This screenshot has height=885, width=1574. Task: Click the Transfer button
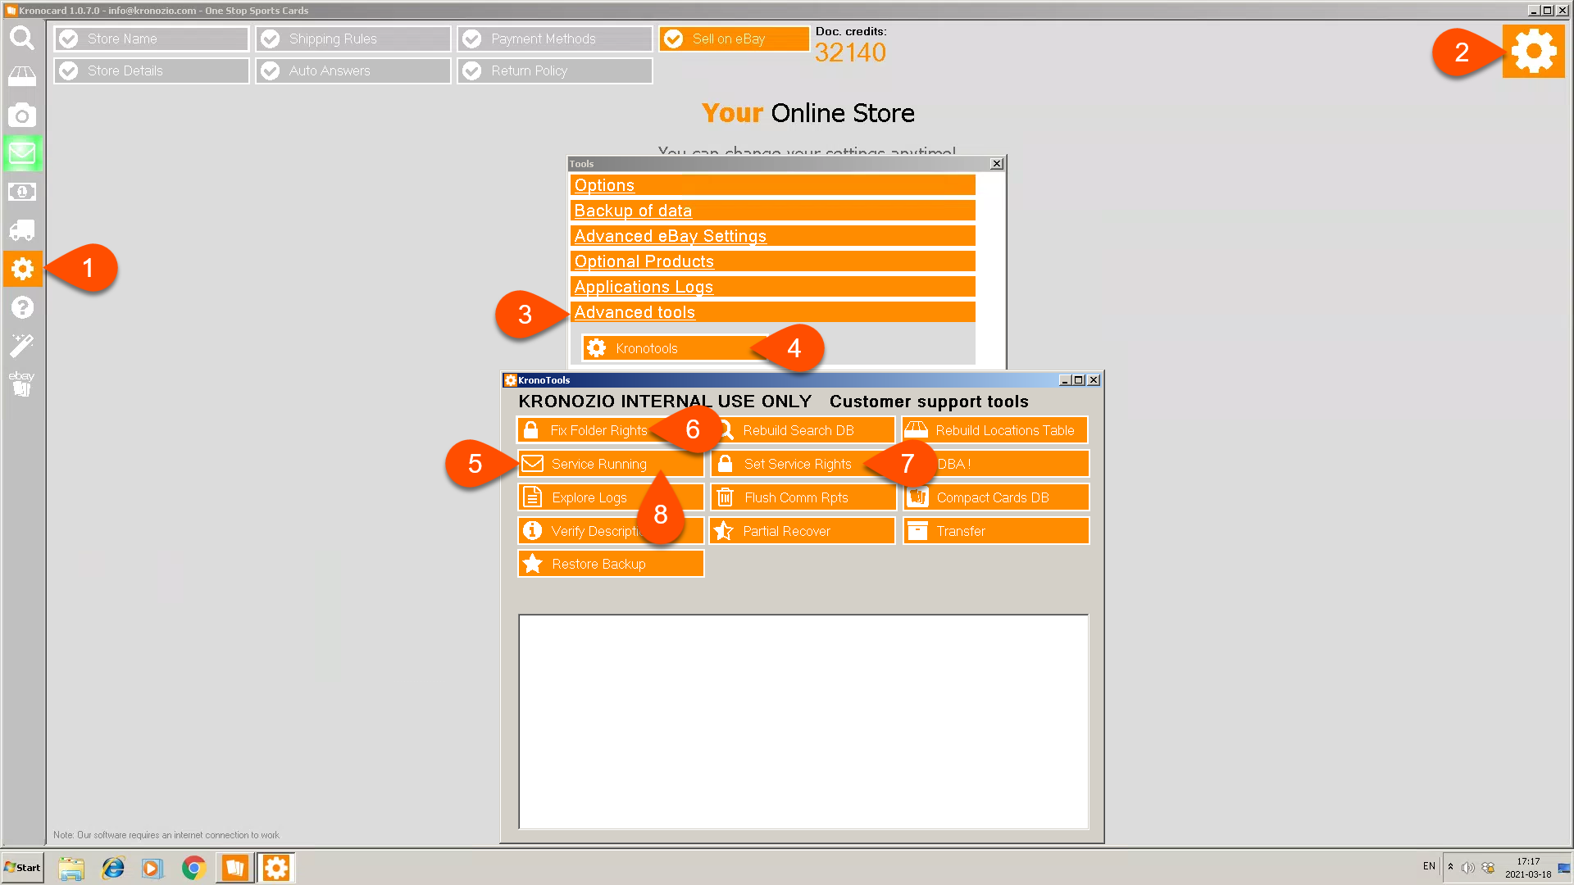coord(995,531)
